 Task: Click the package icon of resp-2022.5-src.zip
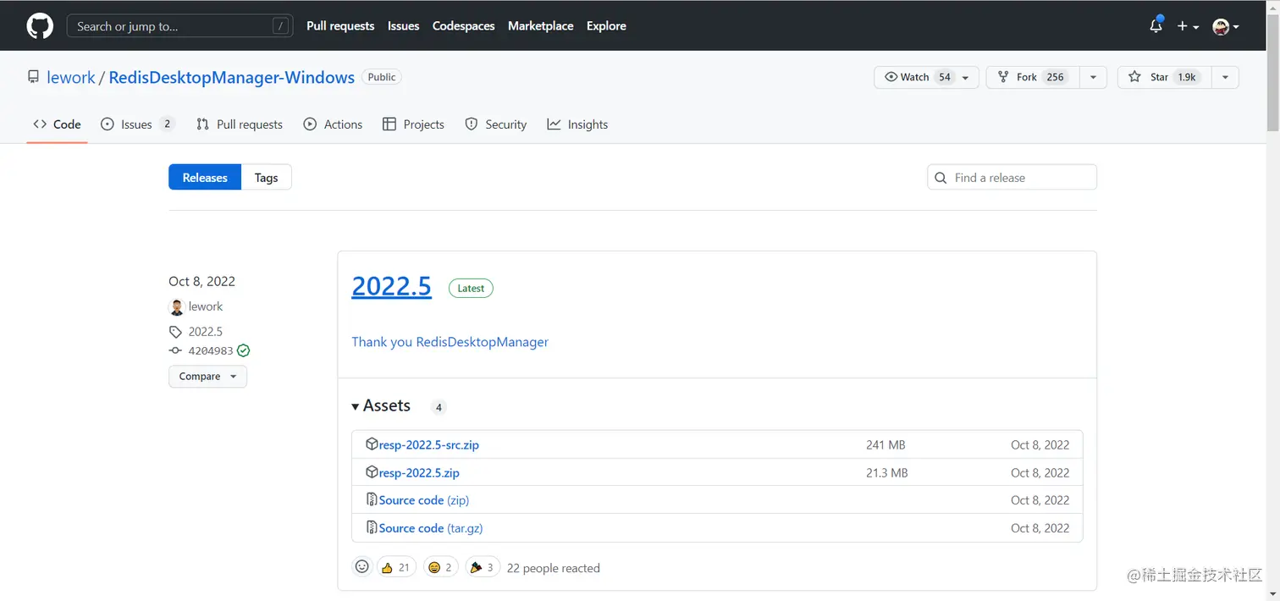(x=372, y=444)
